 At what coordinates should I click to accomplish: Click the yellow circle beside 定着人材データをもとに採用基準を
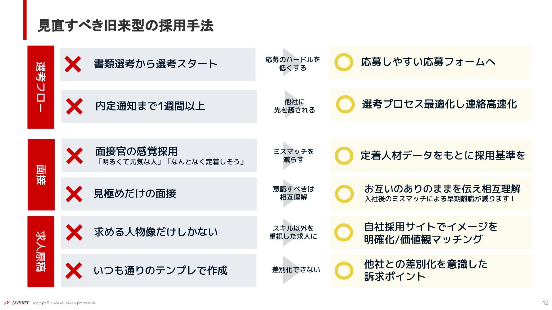(344, 156)
